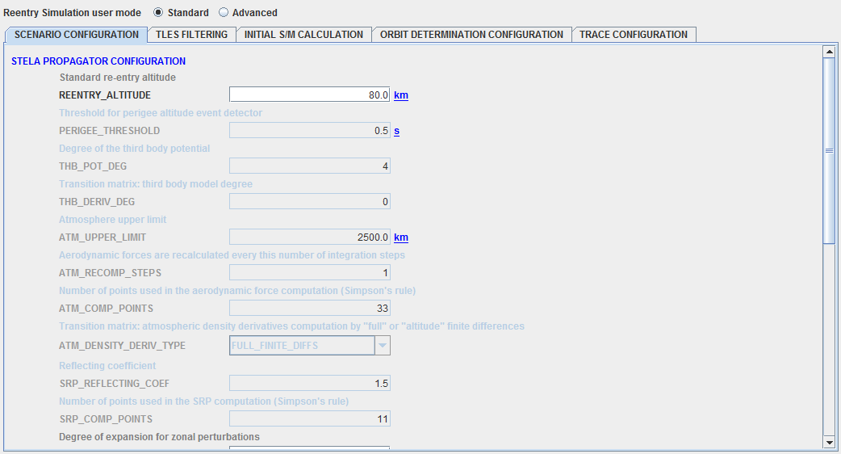The image size is (841, 454).
Task: Click the s unit link for PERIGEE_THRESHOLD
Action: [396, 131]
